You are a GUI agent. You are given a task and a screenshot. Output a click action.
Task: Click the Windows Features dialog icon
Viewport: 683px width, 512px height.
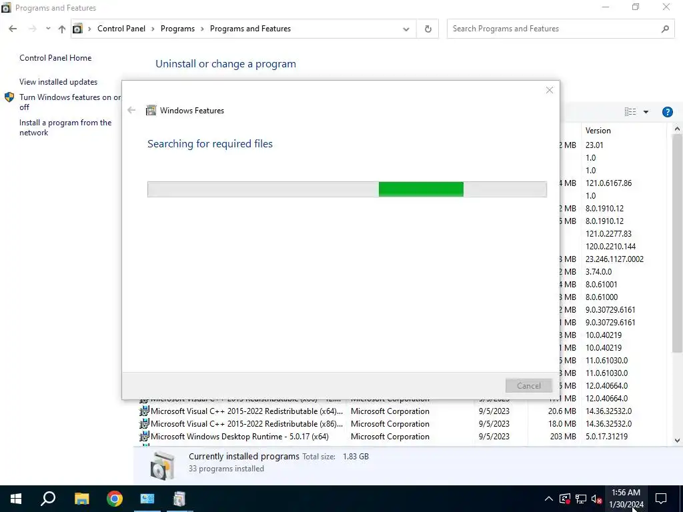[151, 110]
